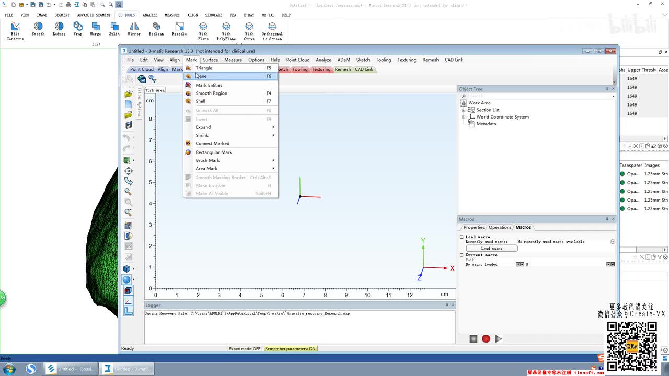Click the zoom magnifier icon in 3-matic sidebar
The width and height of the screenshot is (669, 376).
coord(129,192)
